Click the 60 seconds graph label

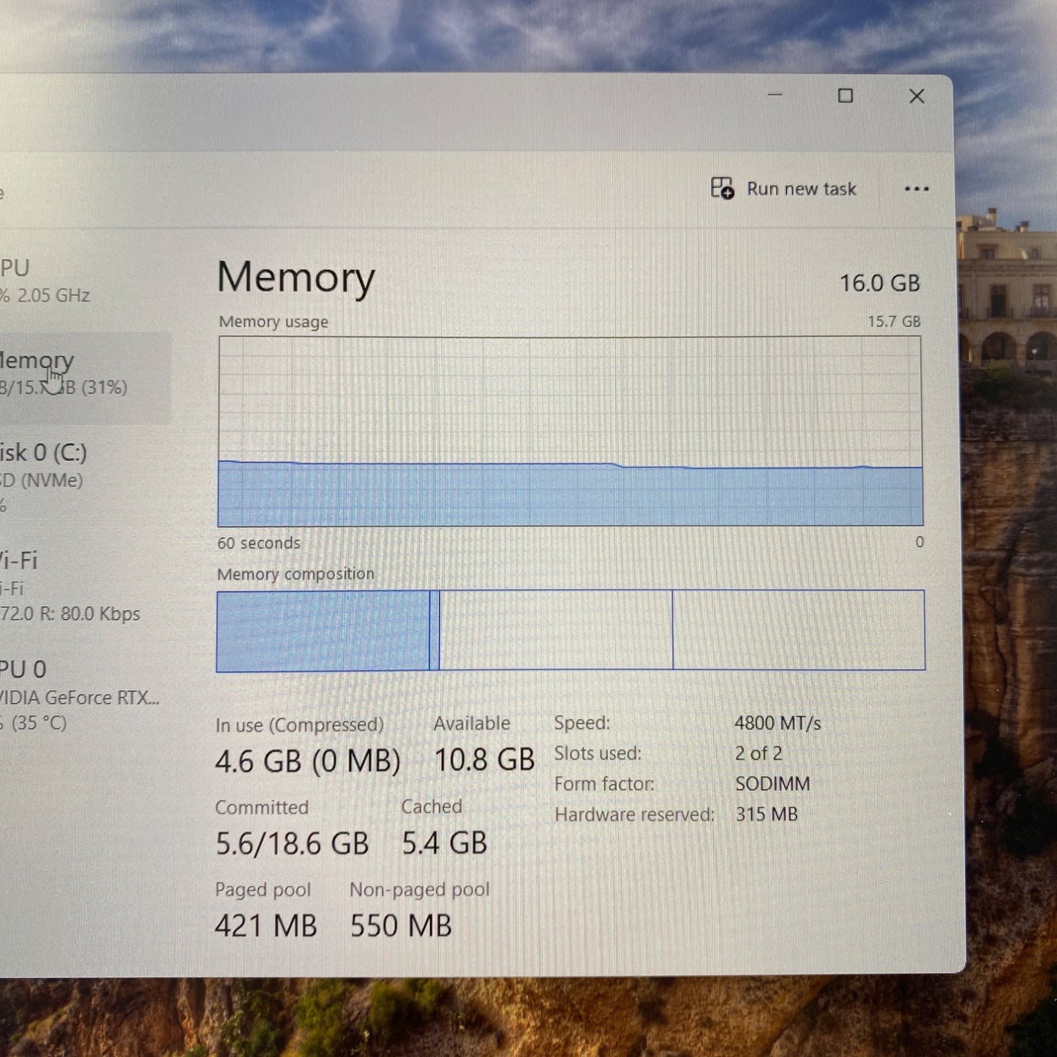pos(259,543)
